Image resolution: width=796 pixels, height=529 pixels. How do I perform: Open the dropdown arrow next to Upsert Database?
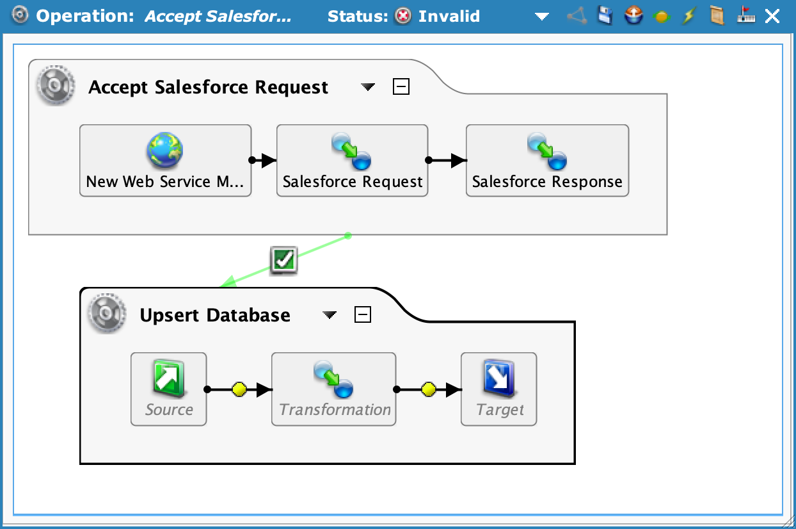click(330, 315)
